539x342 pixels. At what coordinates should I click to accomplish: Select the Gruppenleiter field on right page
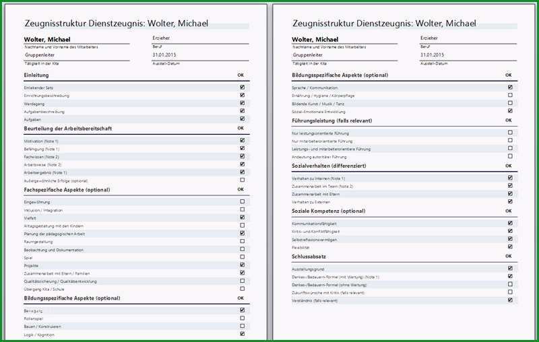[344, 55]
